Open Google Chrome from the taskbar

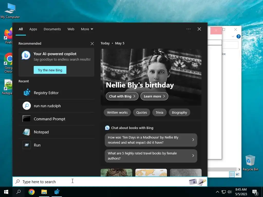(x=32, y=192)
